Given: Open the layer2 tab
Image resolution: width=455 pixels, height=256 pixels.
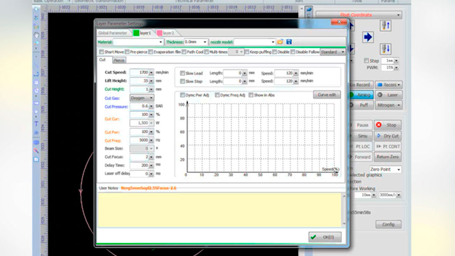Looking at the screenshot, I should point(165,33).
